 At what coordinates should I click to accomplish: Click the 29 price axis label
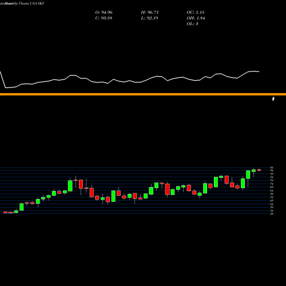tap(272, 214)
